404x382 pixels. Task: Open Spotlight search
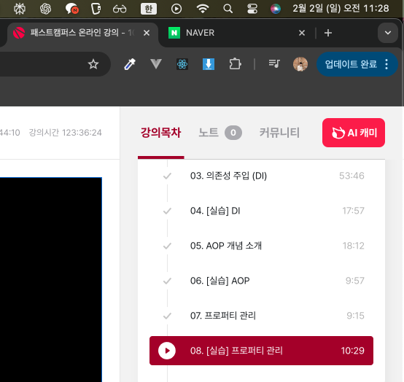(228, 9)
